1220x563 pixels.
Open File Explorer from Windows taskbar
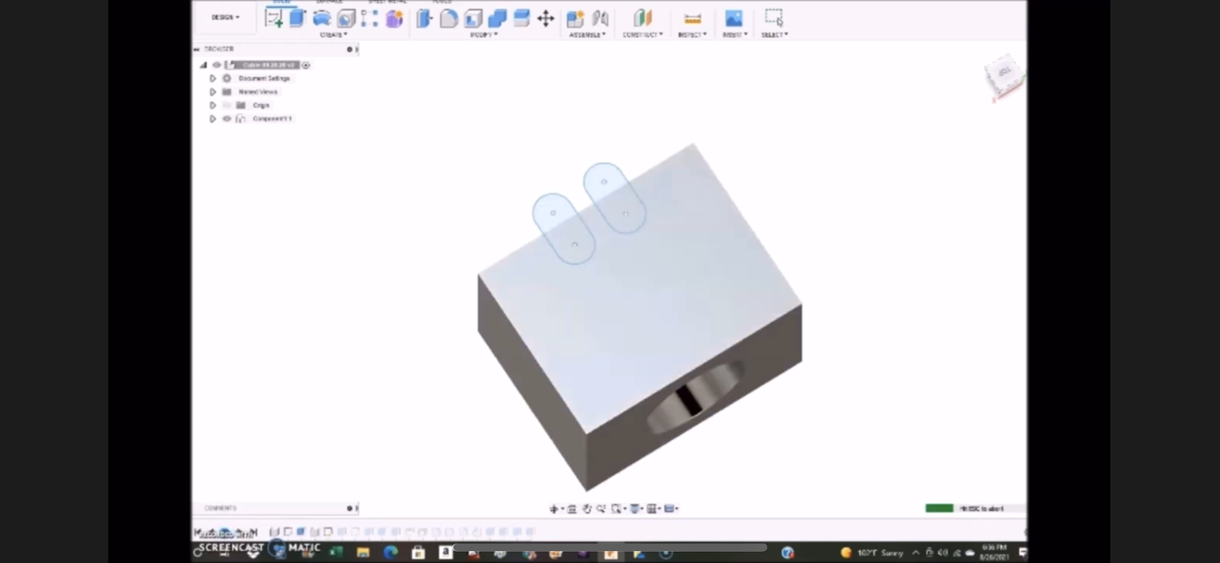coord(363,552)
